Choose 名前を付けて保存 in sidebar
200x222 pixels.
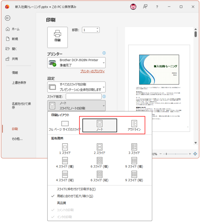21,106
